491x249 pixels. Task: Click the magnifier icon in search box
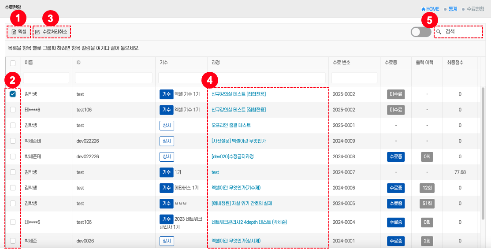pos(439,32)
